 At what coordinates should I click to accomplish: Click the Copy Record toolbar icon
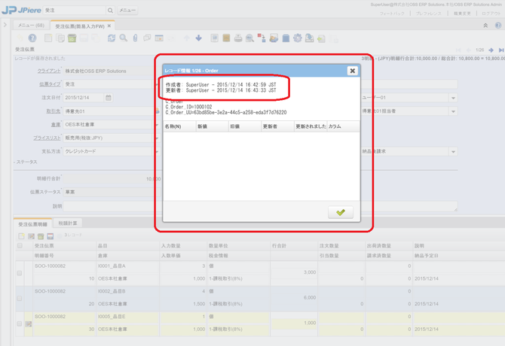tap(60, 38)
